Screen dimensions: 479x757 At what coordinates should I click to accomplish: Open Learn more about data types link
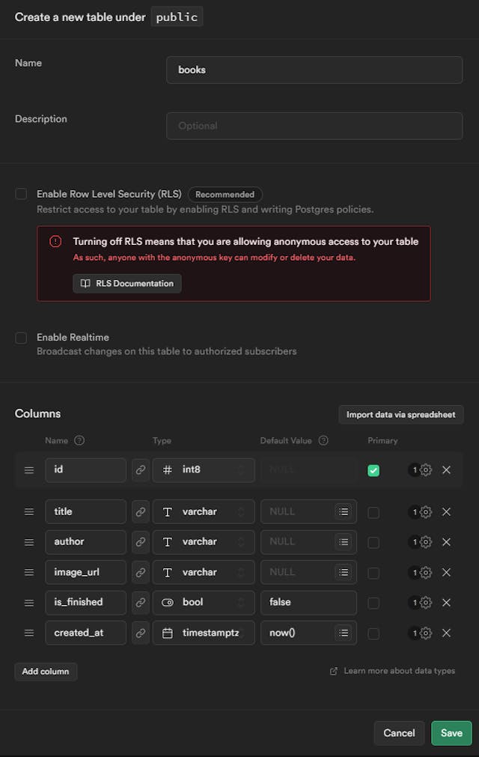(398, 671)
